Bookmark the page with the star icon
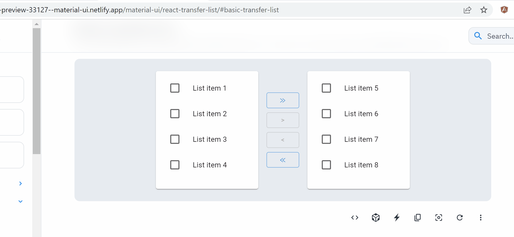 (484, 10)
